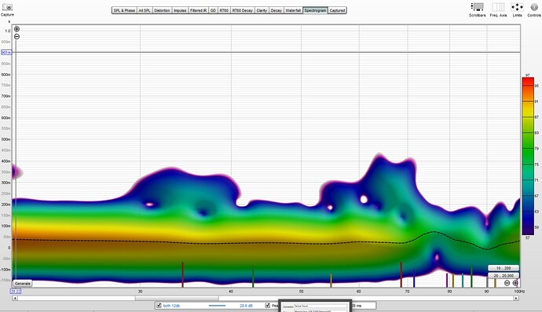Set frequency range to 10..200
Image resolution: width=542 pixels, height=312 pixels.
coord(504,268)
